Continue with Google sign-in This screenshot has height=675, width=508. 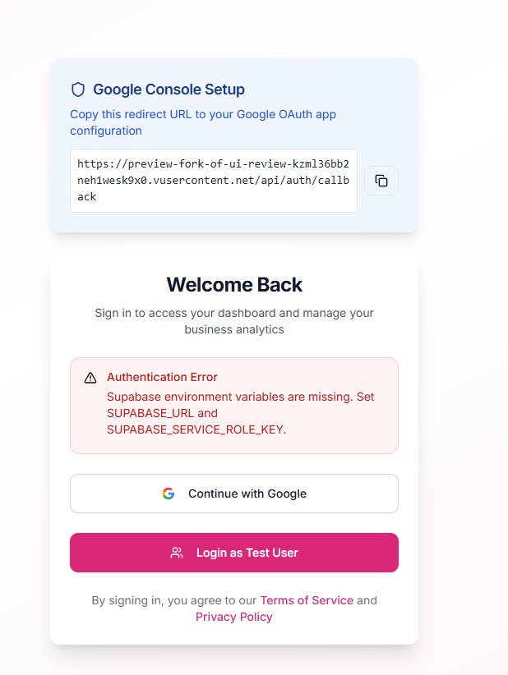click(234, 494)
